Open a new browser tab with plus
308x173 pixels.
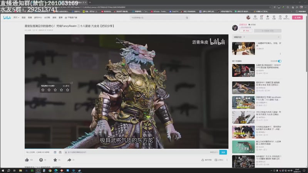[x=90, y=2]
